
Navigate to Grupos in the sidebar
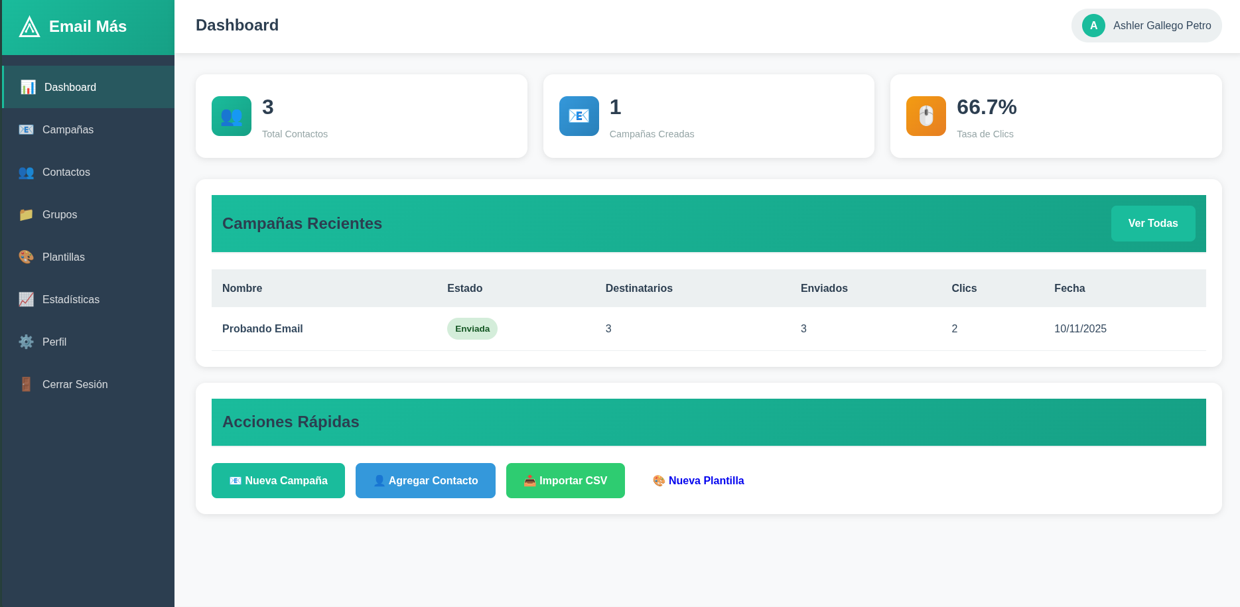click(88, 214)
